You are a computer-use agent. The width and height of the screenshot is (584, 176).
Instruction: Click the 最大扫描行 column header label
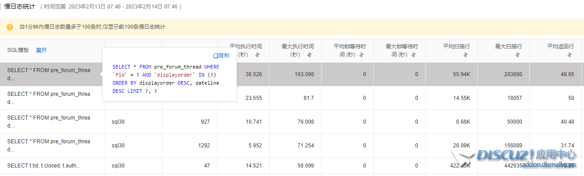click(509, 47)
